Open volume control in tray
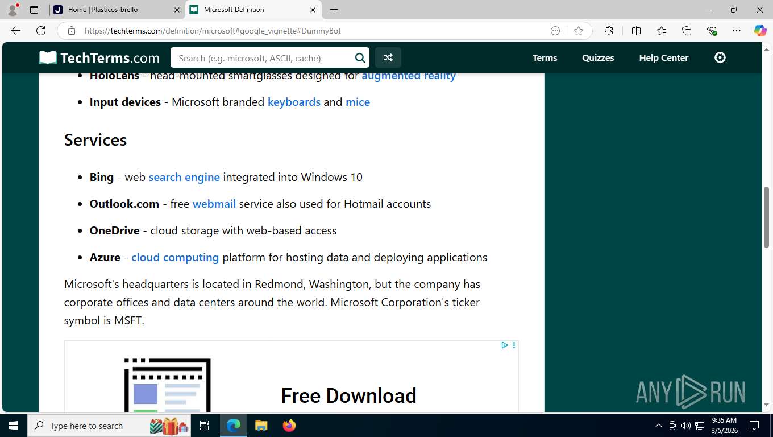Viewport: 773px width, 437px height. click(x=686, y=426)
